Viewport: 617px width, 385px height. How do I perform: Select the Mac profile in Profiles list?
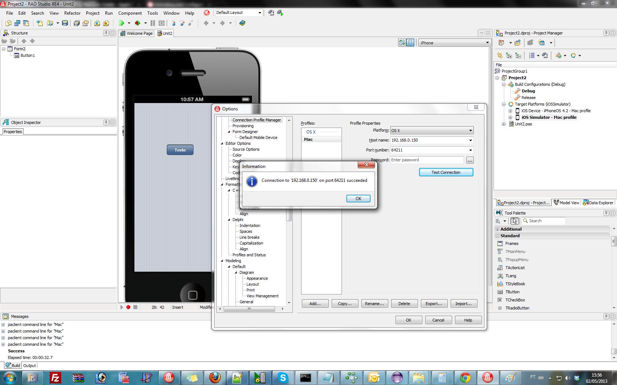point(321,139)
